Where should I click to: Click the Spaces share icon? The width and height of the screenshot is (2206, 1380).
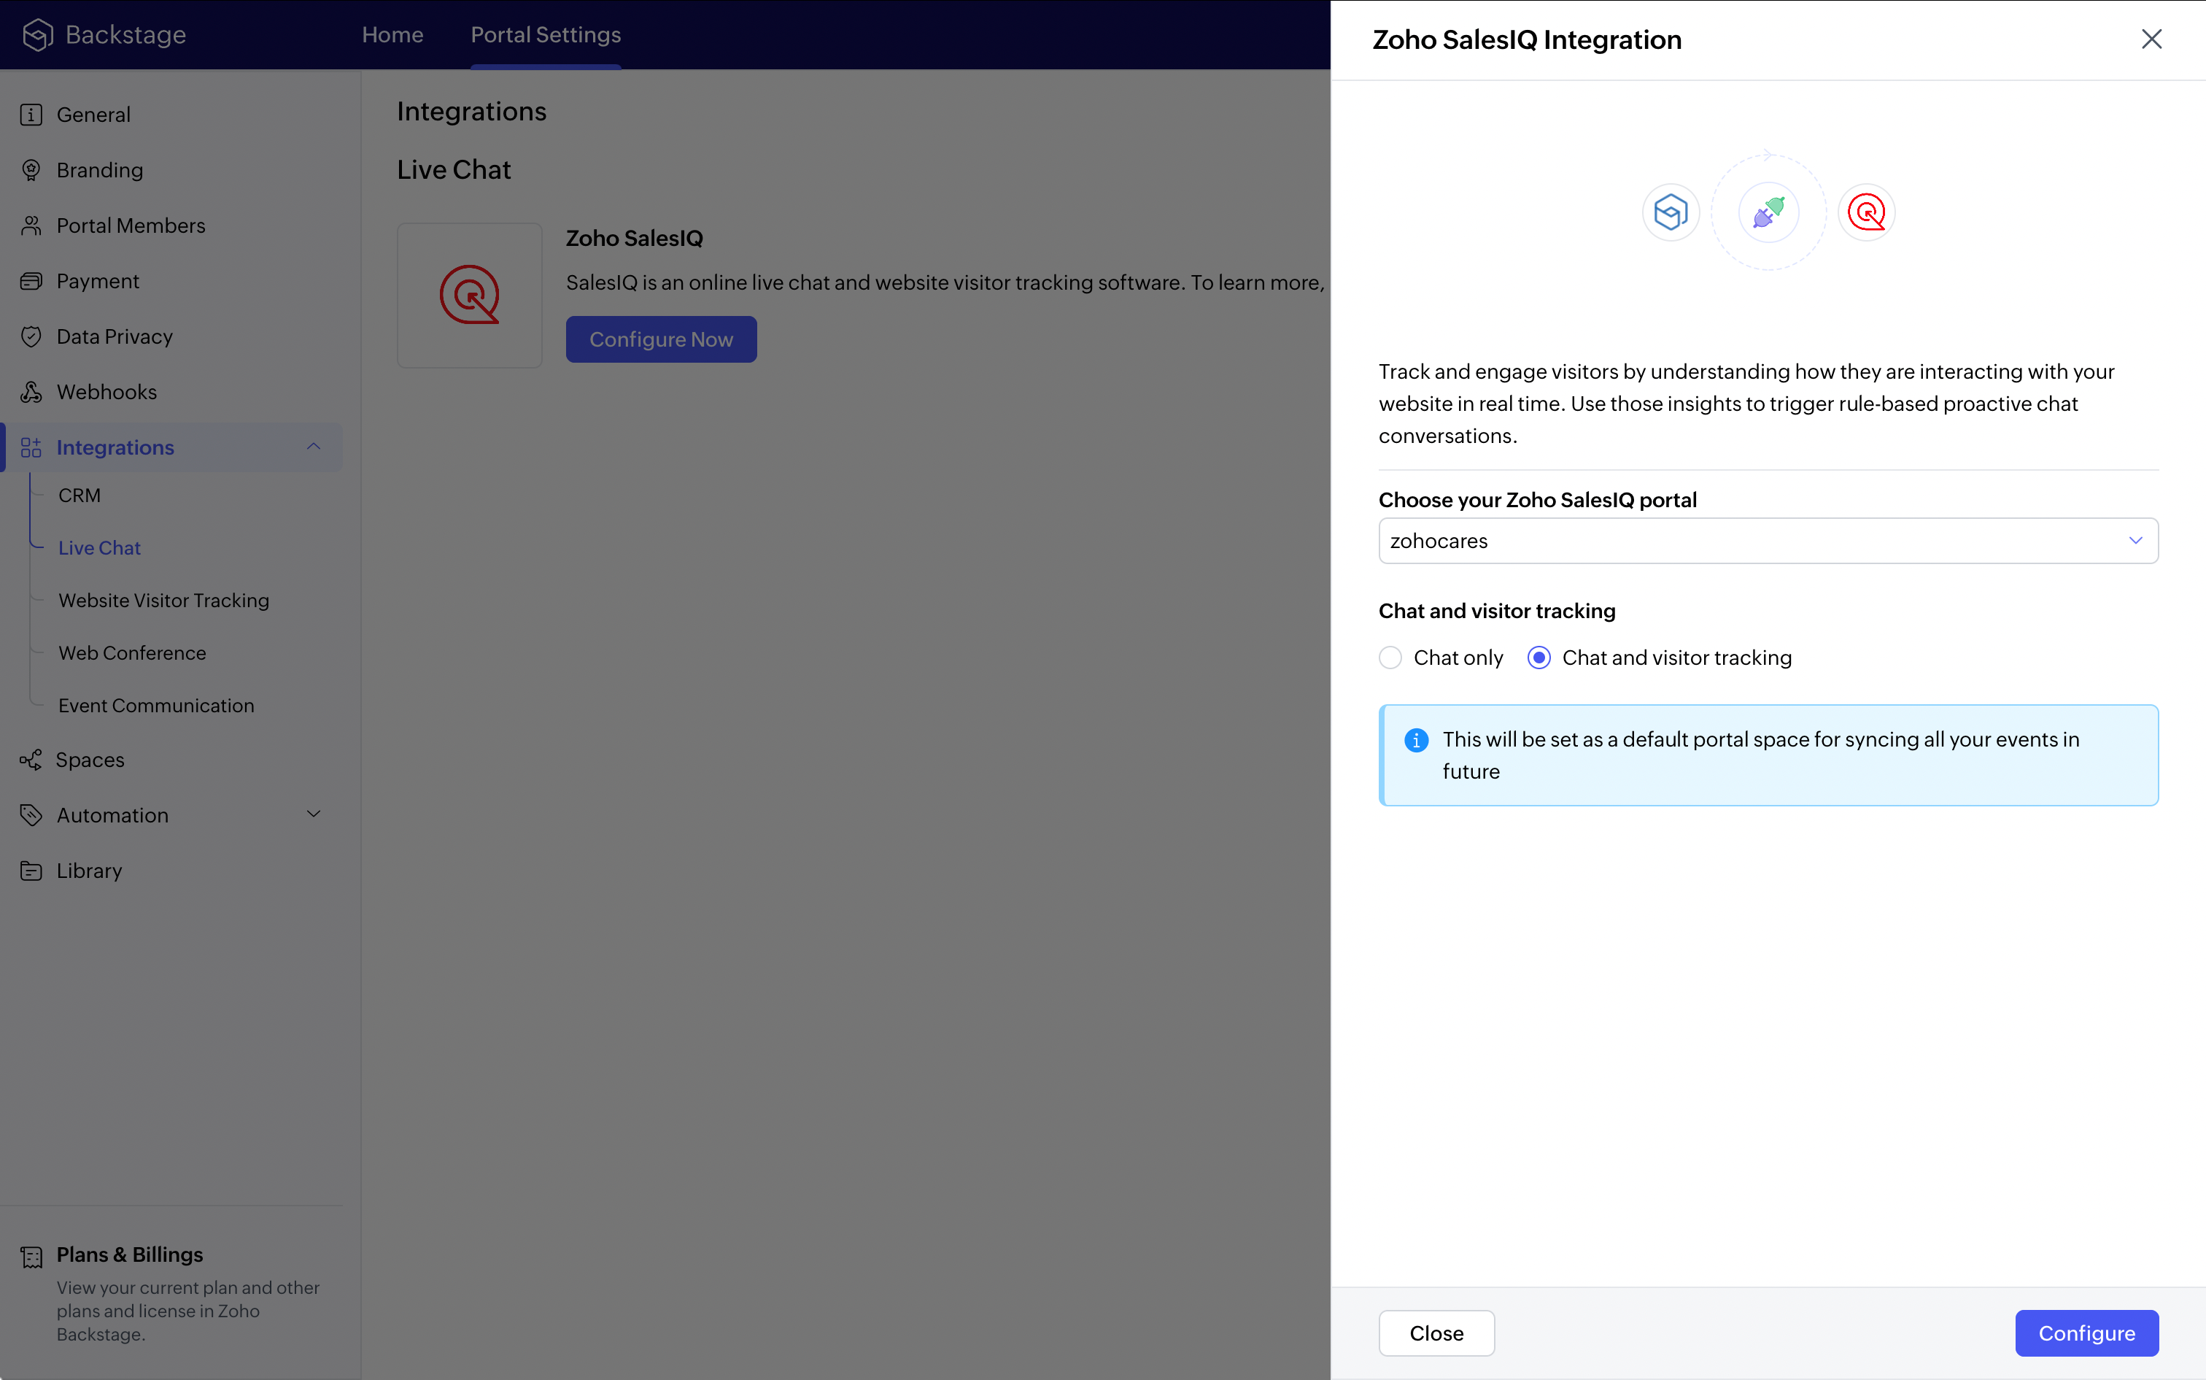point(31,760)
